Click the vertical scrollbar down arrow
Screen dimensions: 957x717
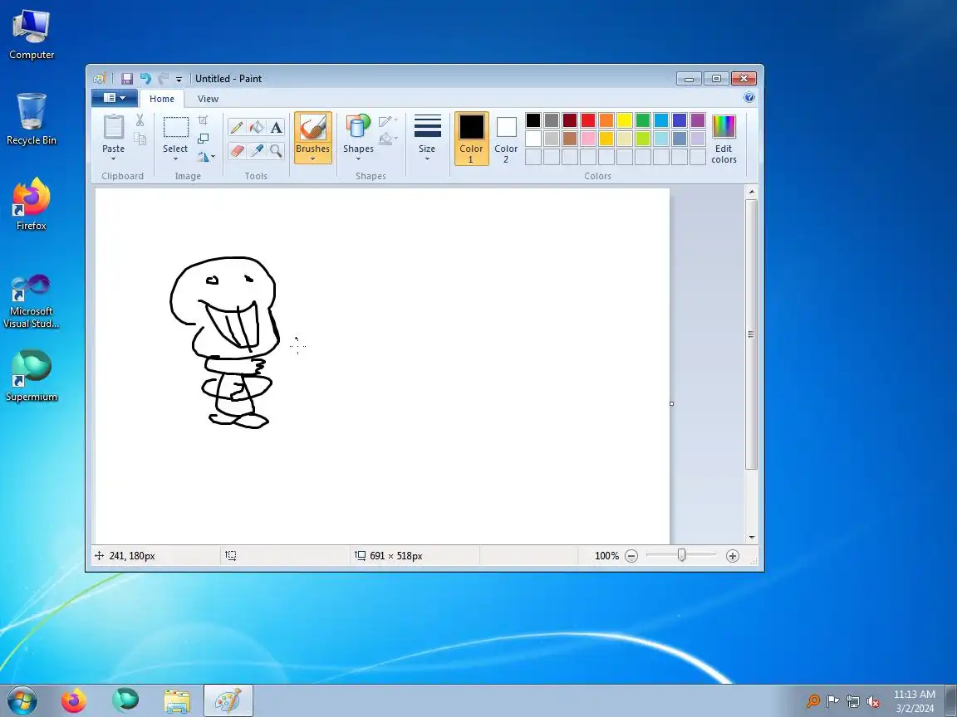click(x=752, y=538)
